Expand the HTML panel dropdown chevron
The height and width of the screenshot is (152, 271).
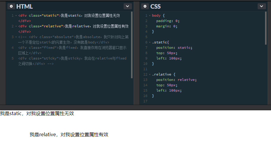click(x=127, y=7)
